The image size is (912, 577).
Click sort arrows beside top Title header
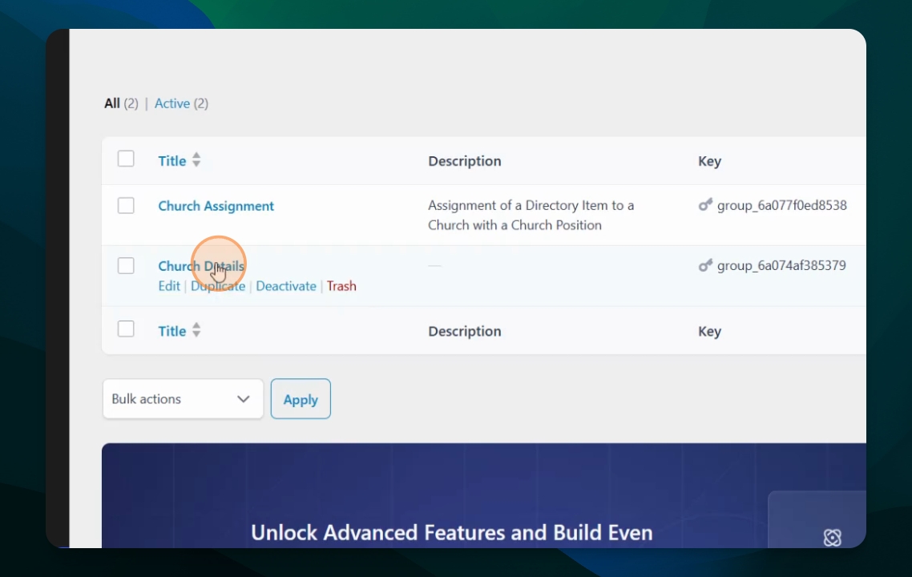coord(196,160)
